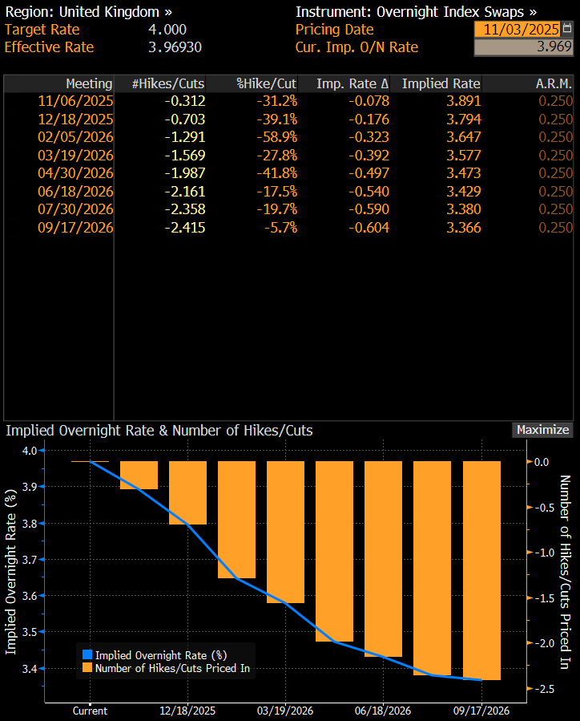Select the %Hike/Cut column header
The width and height of the screenshot is (580, 721).
click(x=266, y=83)
